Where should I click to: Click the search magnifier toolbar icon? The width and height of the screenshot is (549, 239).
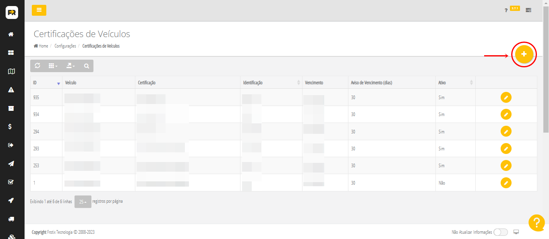(87, 66)
